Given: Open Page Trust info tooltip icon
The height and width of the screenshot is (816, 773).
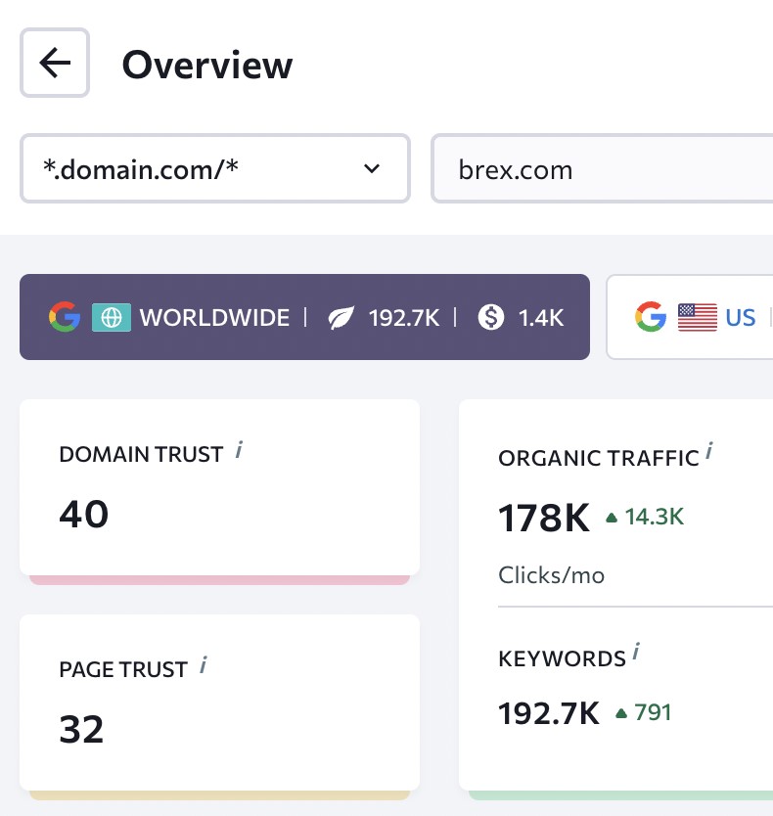Looking at the screenshot, I should point(203,665).
